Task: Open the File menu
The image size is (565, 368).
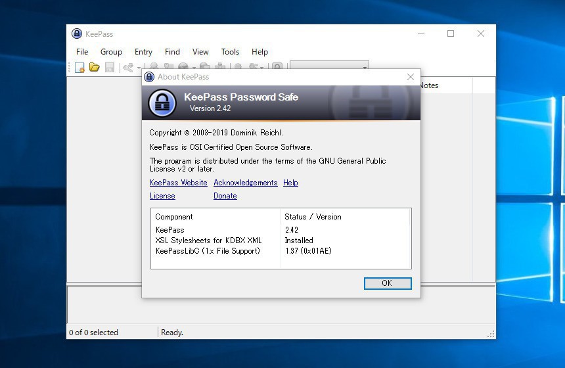Action: 82,52
